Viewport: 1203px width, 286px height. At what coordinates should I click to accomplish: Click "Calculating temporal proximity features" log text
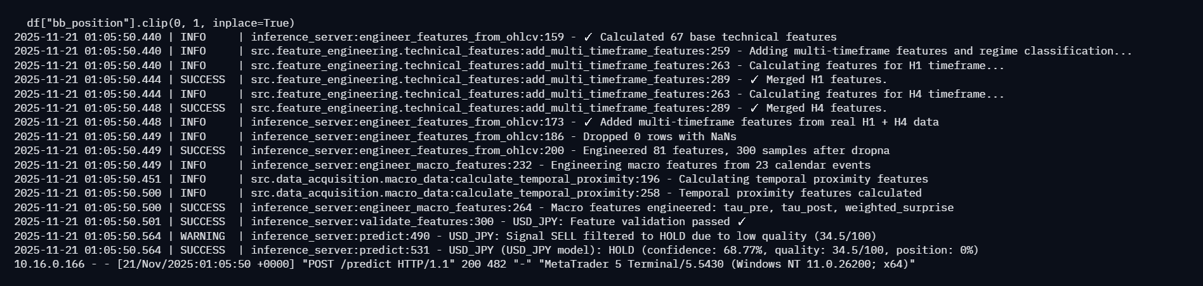coord(803,179)
